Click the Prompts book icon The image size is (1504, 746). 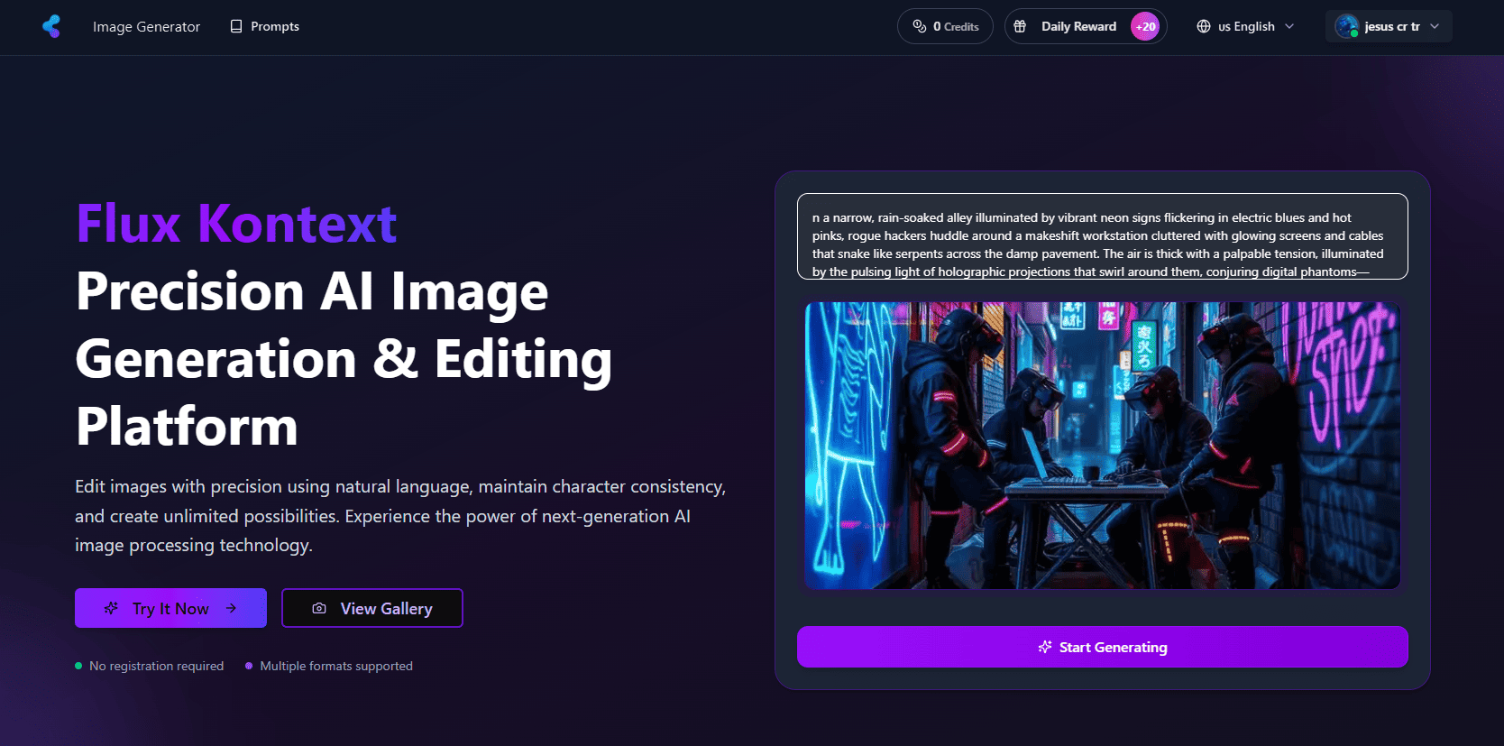(x=236, y=26)
